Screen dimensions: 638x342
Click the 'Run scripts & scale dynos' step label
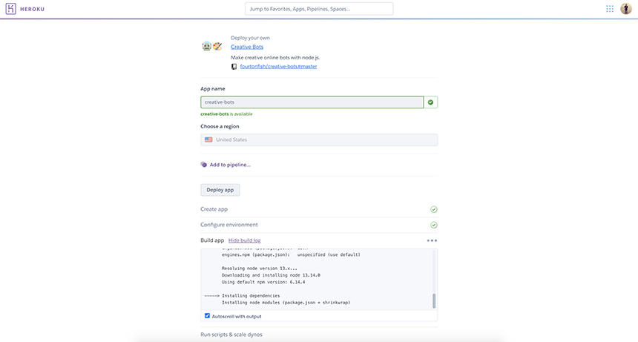231,335
